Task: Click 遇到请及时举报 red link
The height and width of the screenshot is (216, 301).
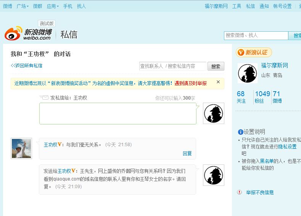Action: [190, 83]
